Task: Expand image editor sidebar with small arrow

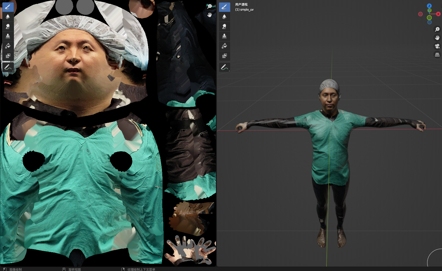Action: 215,6
